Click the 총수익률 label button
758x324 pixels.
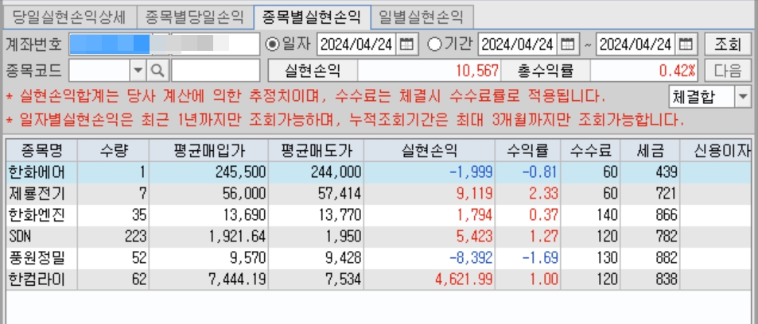[546, 71]
